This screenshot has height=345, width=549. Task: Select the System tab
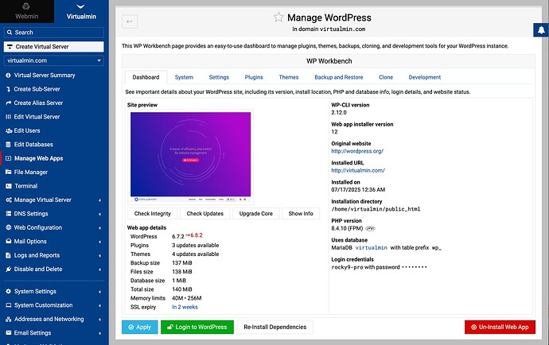(184, 77)
